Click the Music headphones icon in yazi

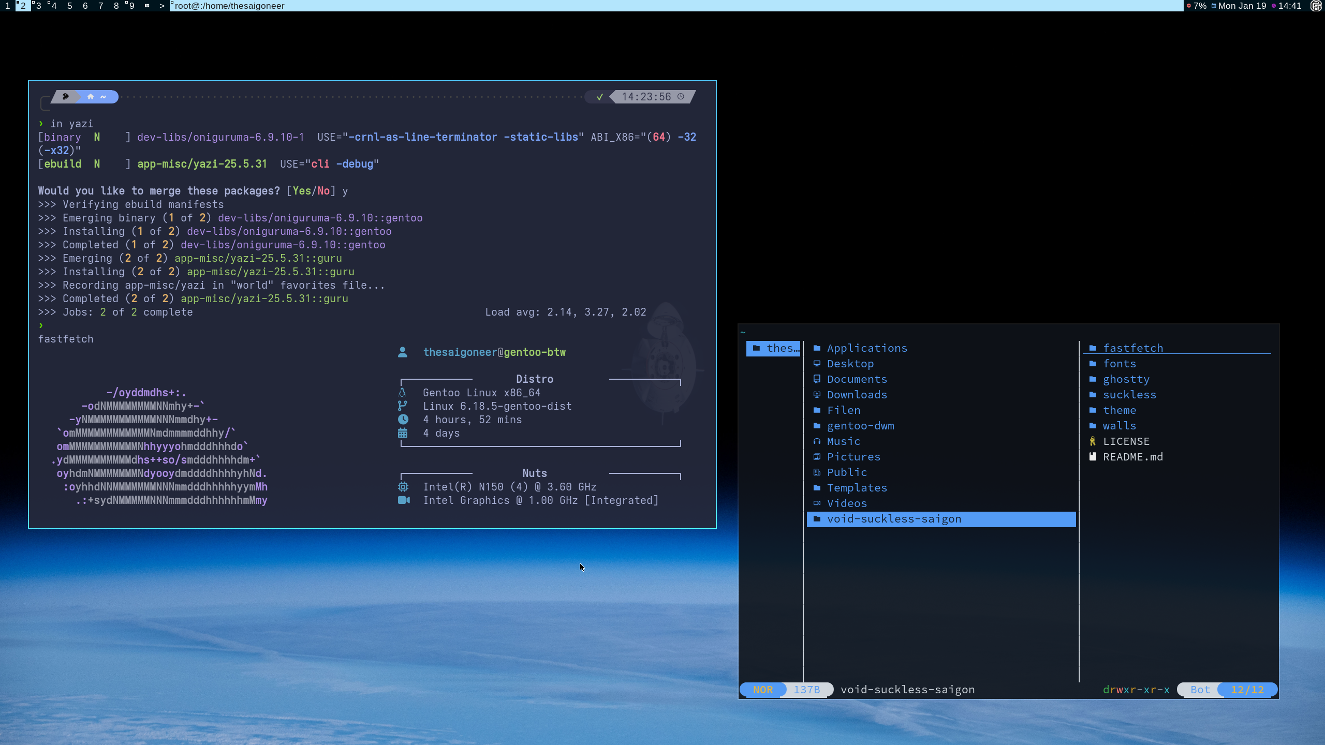[817, 441]
